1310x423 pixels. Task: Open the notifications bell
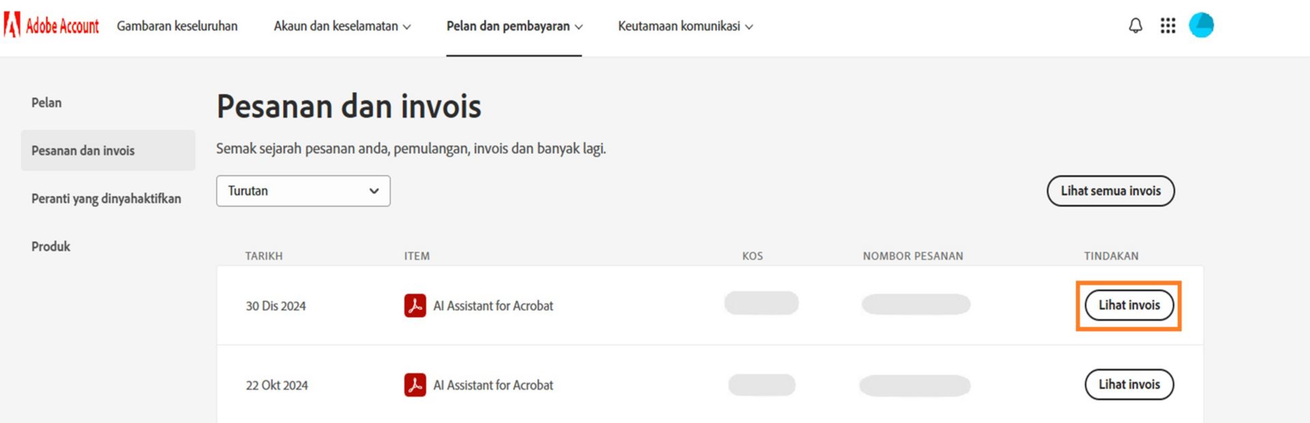1135,26
